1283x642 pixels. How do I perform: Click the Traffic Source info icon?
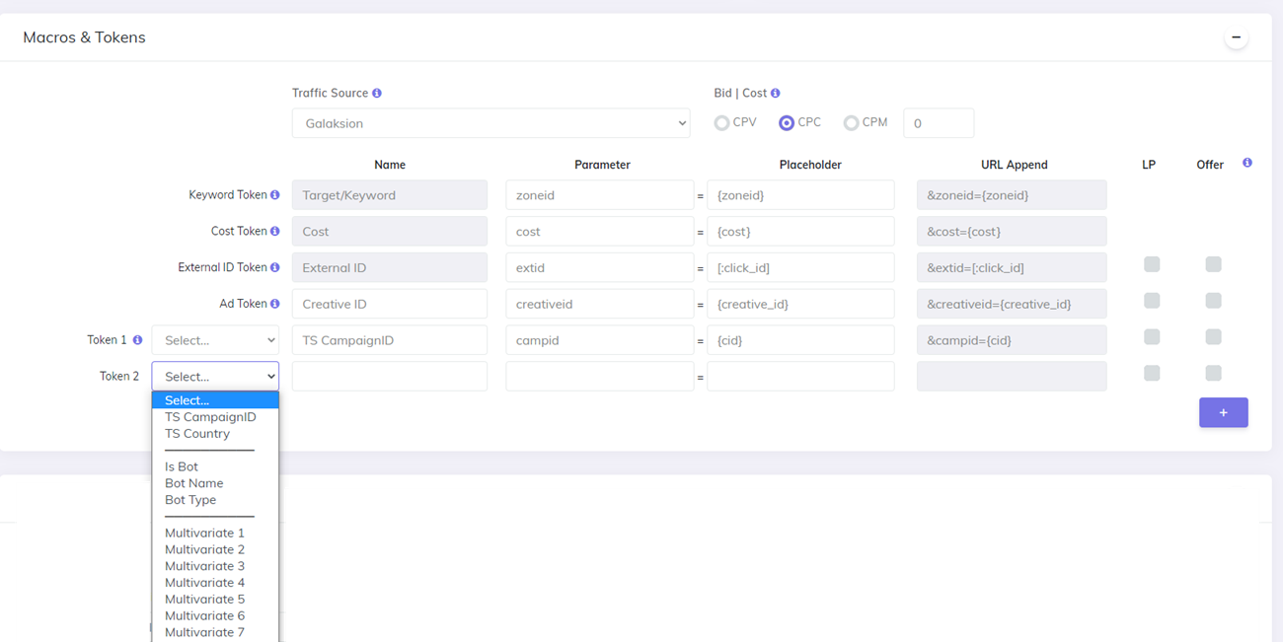[377, 94]
